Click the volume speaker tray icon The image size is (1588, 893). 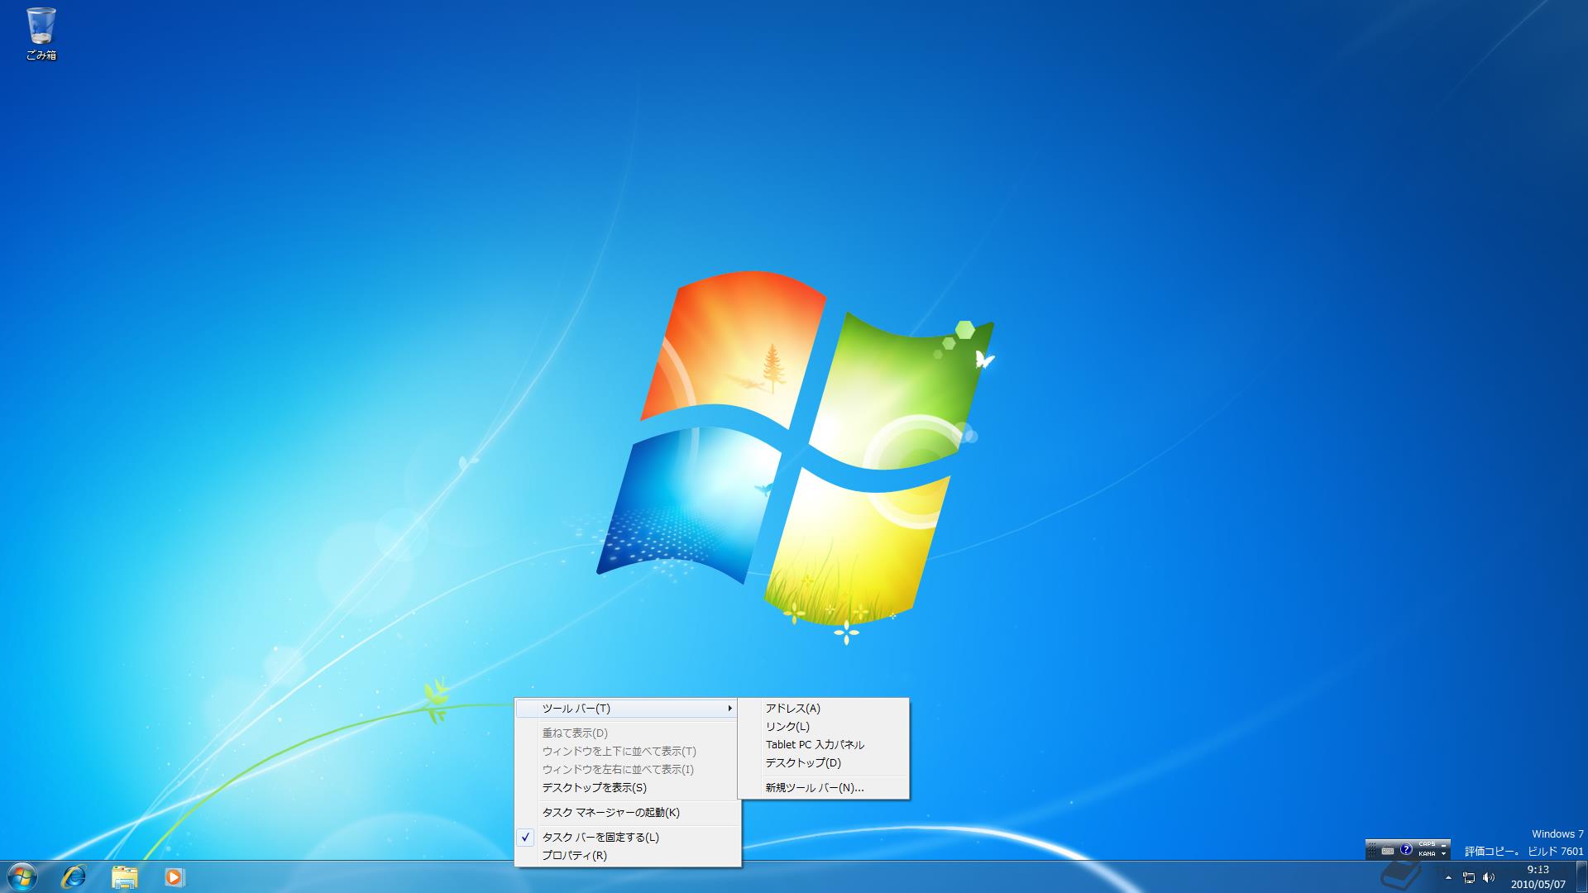tap(1489, 877)
